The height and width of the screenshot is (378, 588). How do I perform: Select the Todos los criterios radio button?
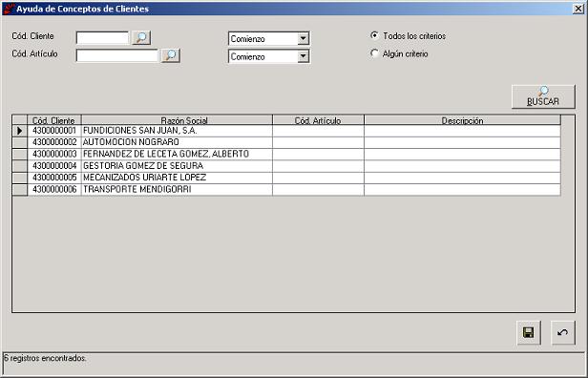point(374,35)
